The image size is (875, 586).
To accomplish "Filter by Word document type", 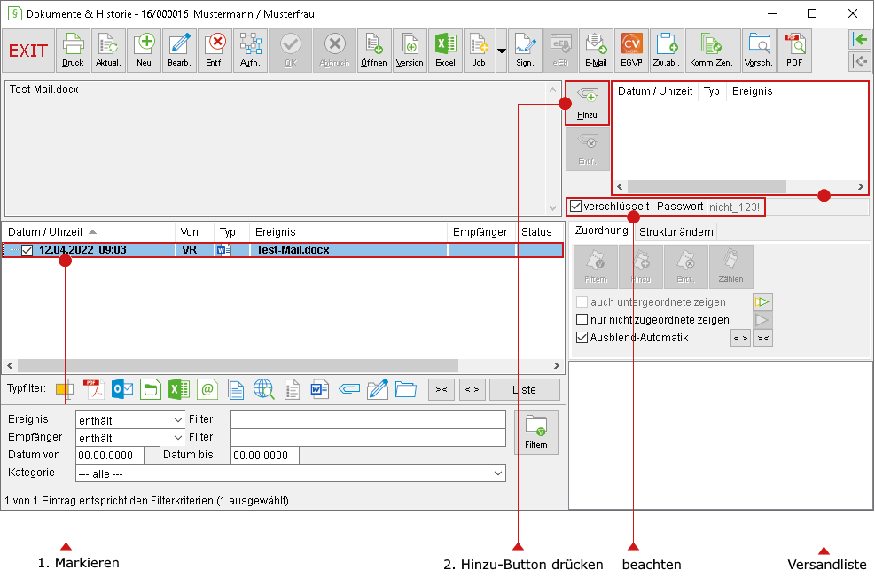I will point(320,389).
